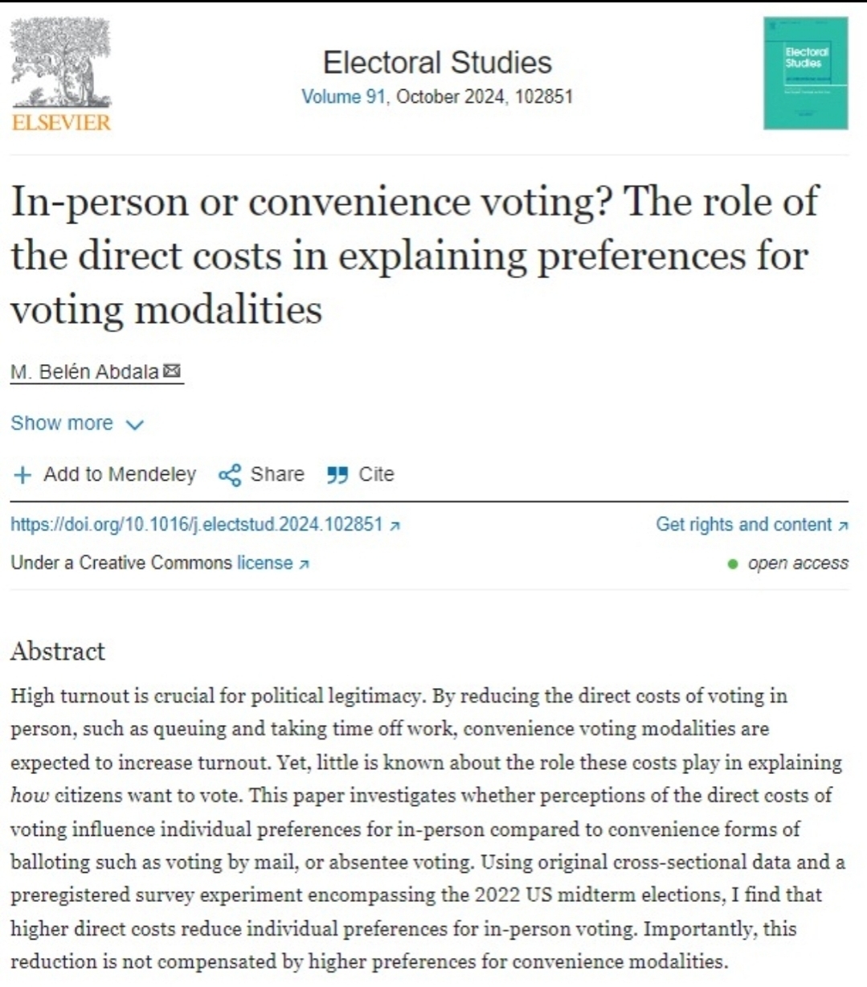867x987 pixels.
Task: Open the Electoral Studies journal title
Action: (437, 63)
